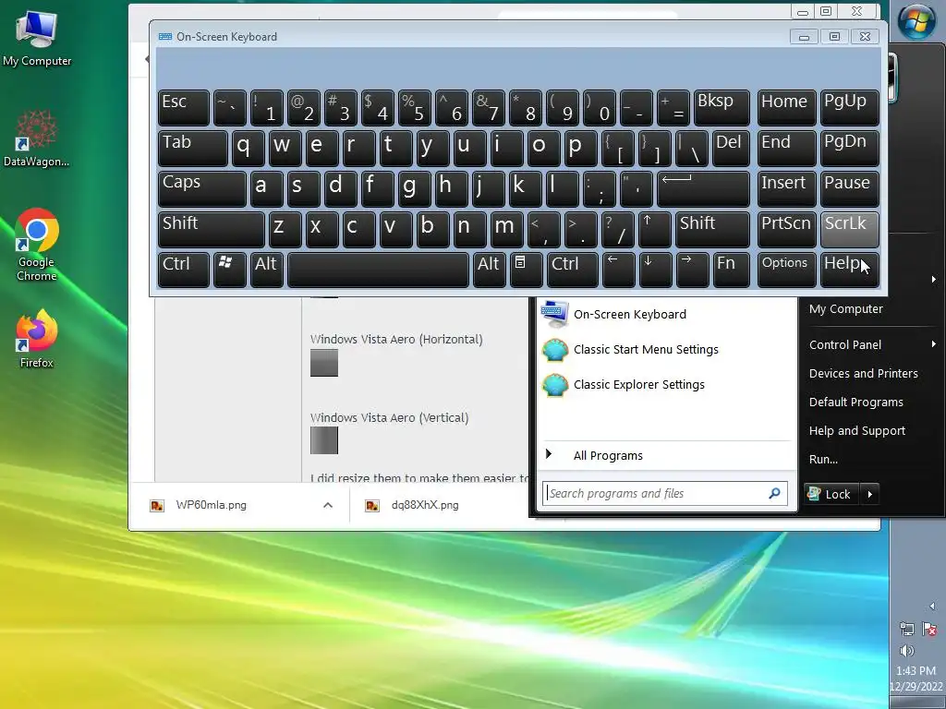The image size is (946, 709).
Task: Click the Windows logo key on keyboard
Action: (x=230, y=270)
